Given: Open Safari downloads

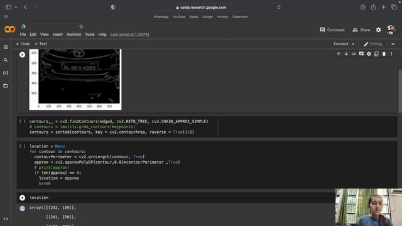Looking at the screenshot, I should (363, 7).
